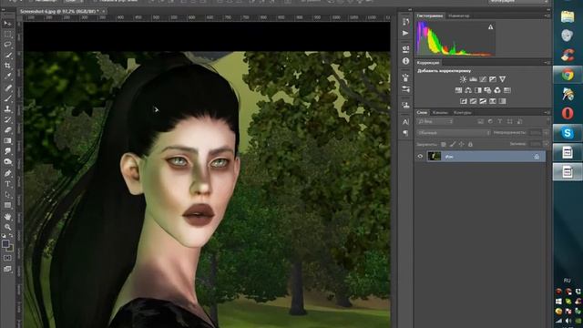Open the Layers panel menu
583x328 pixels.
(x=547, y=112)
